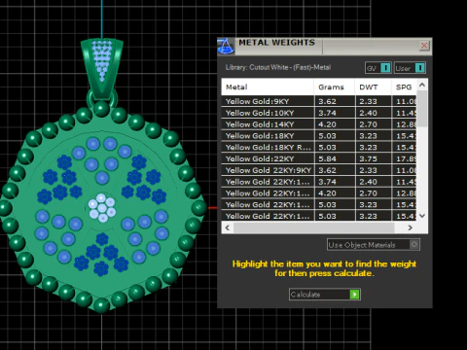The height and width of the screenshot is (350, 467).
Task: Click the Metal Weights flask icon
Action: click(x=226, y=46)
